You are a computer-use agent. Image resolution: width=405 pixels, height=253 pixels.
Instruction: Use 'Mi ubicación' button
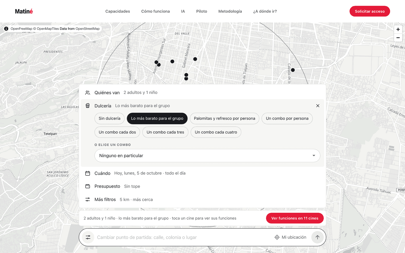(290, 237)
